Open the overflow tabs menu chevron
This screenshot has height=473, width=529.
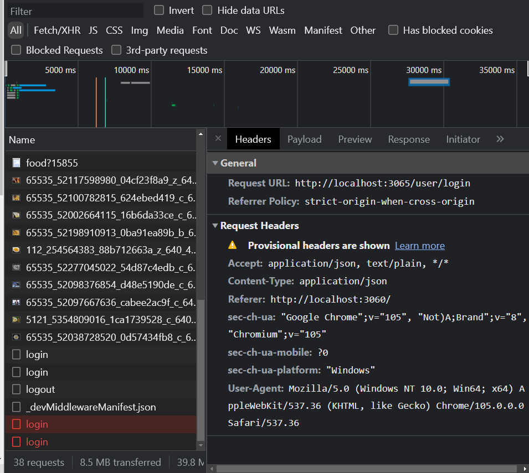(500, 139)
